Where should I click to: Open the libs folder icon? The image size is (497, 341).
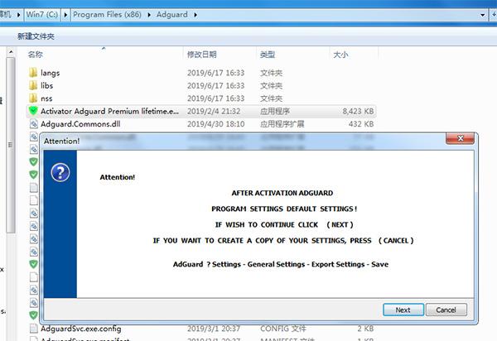pyautogui.click(x=33, y=85)
